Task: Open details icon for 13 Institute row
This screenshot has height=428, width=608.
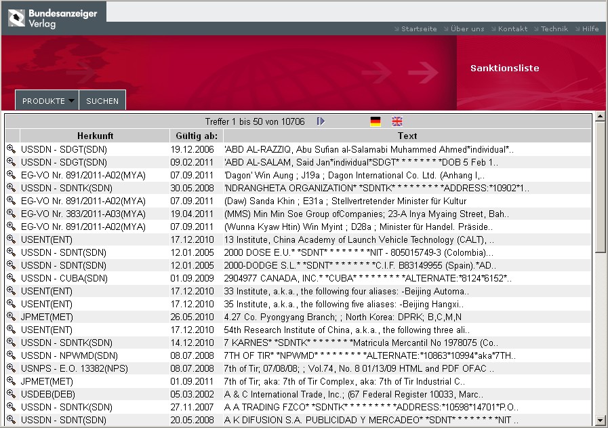Action: (x=11, y=239)
